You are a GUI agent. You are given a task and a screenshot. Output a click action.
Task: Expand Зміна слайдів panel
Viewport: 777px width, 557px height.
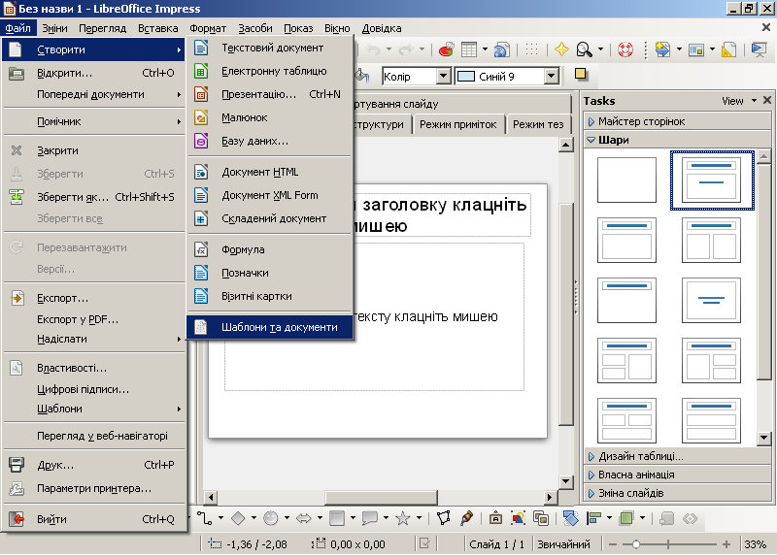678,494
